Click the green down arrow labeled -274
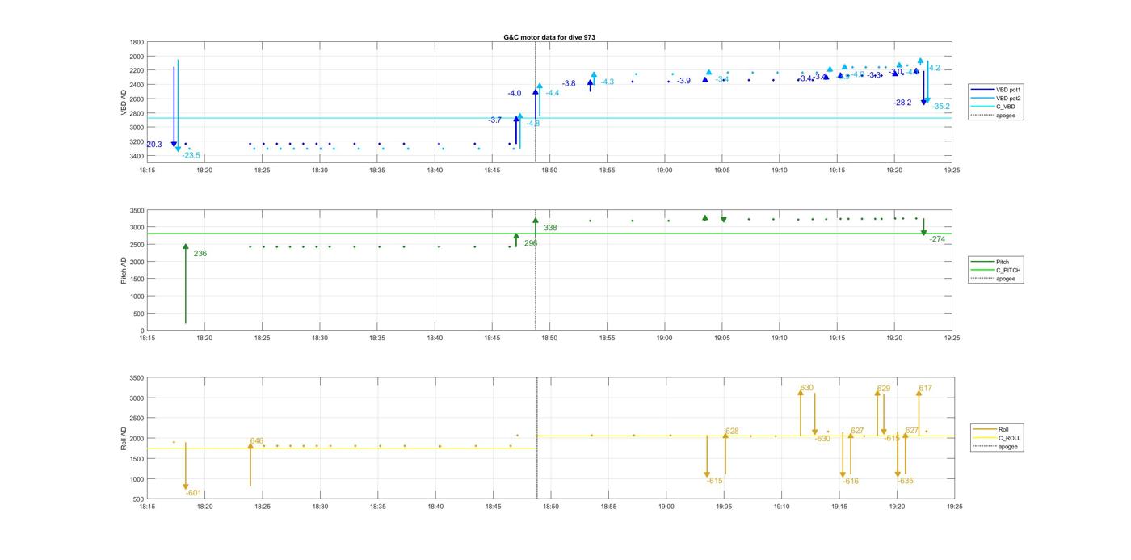 (923, 227)
